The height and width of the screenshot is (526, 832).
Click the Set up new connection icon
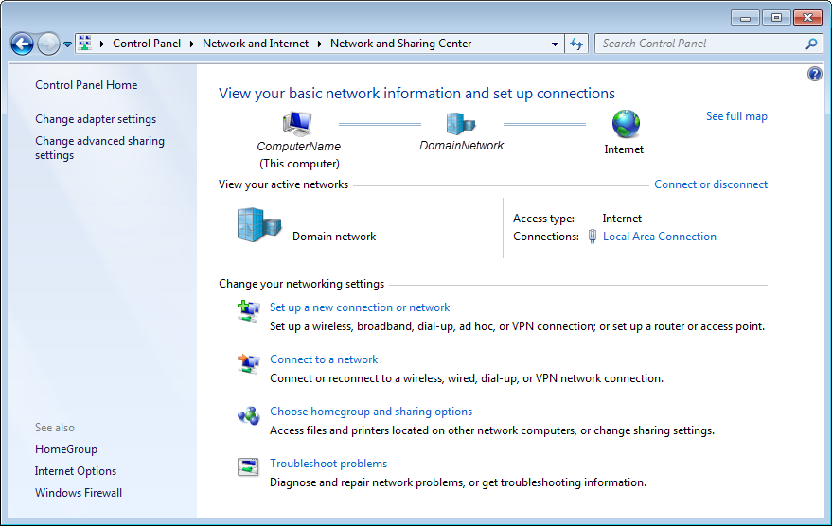coord(248,311)
